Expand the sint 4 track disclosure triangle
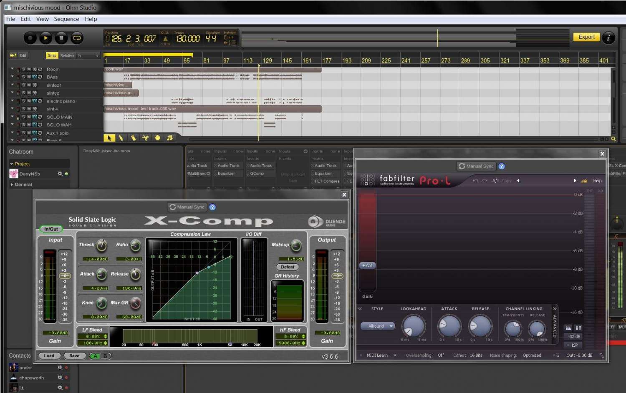This screenshot has width=626, height=393. click(12, 108)
